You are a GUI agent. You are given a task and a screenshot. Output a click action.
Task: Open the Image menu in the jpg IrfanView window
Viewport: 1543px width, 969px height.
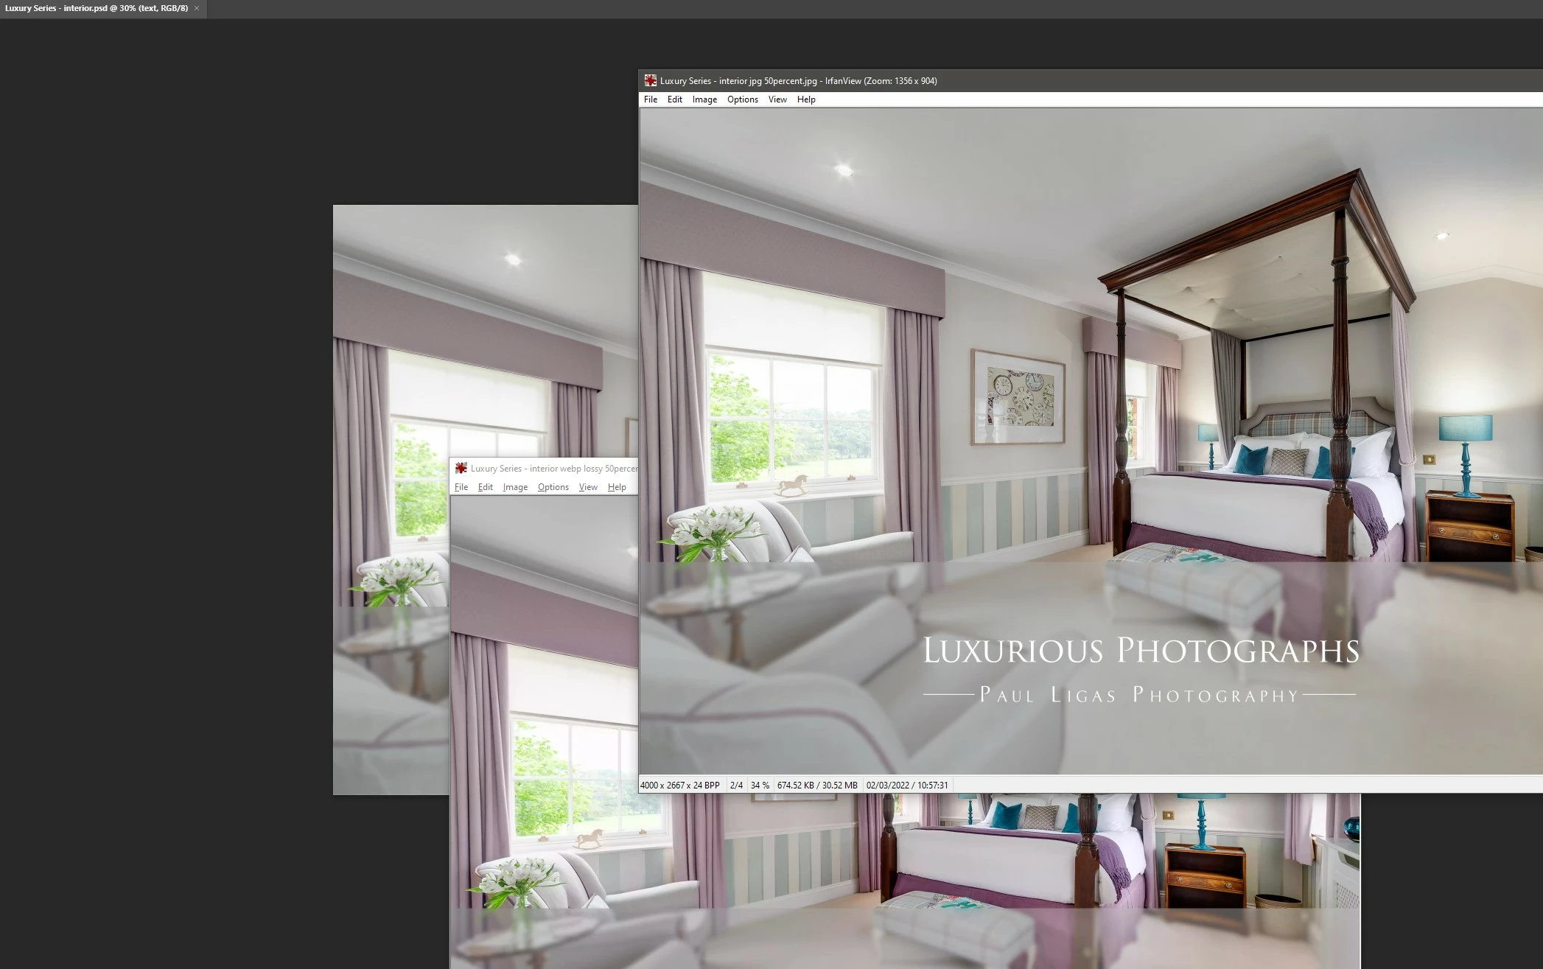704,99
